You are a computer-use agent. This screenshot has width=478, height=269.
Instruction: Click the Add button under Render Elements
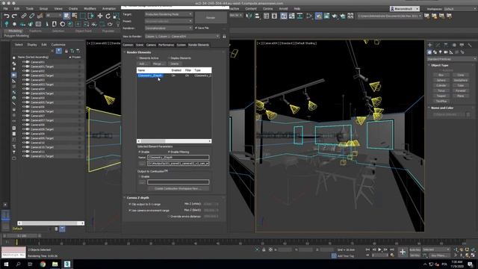point(143,64)
